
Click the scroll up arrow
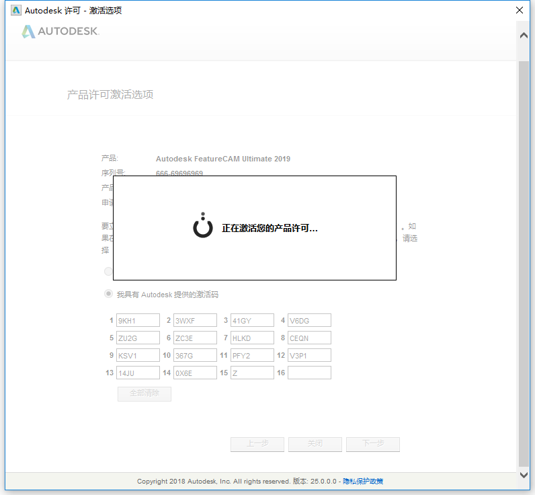[x=524, y=36]
